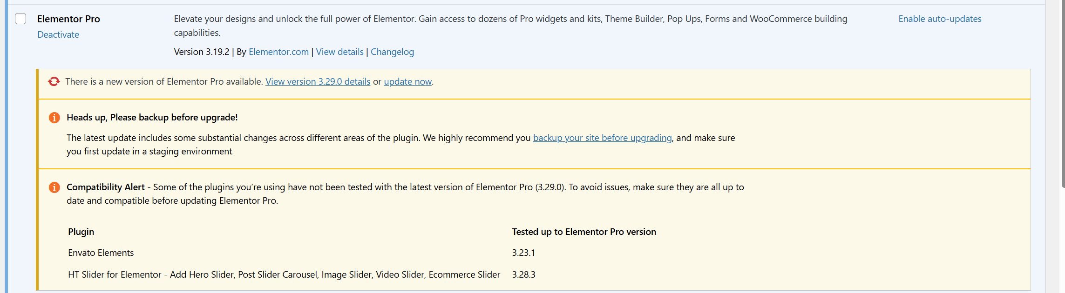Enable auto-updates for Elementor Pro

tap(939, 19)
